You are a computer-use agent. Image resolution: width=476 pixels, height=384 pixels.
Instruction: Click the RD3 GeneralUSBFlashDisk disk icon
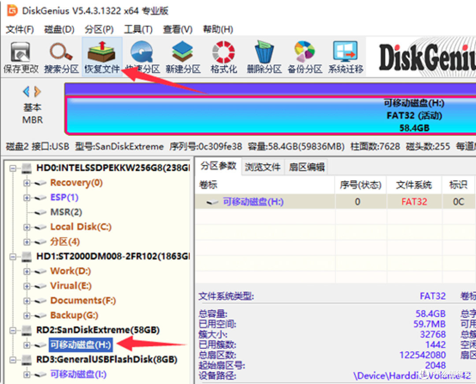click(x=27, y=360)
